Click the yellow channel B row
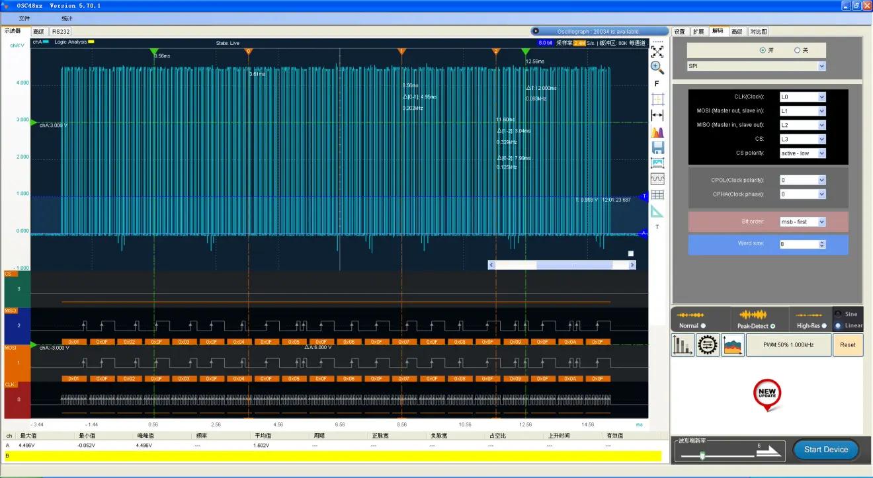 coord(333,456)
